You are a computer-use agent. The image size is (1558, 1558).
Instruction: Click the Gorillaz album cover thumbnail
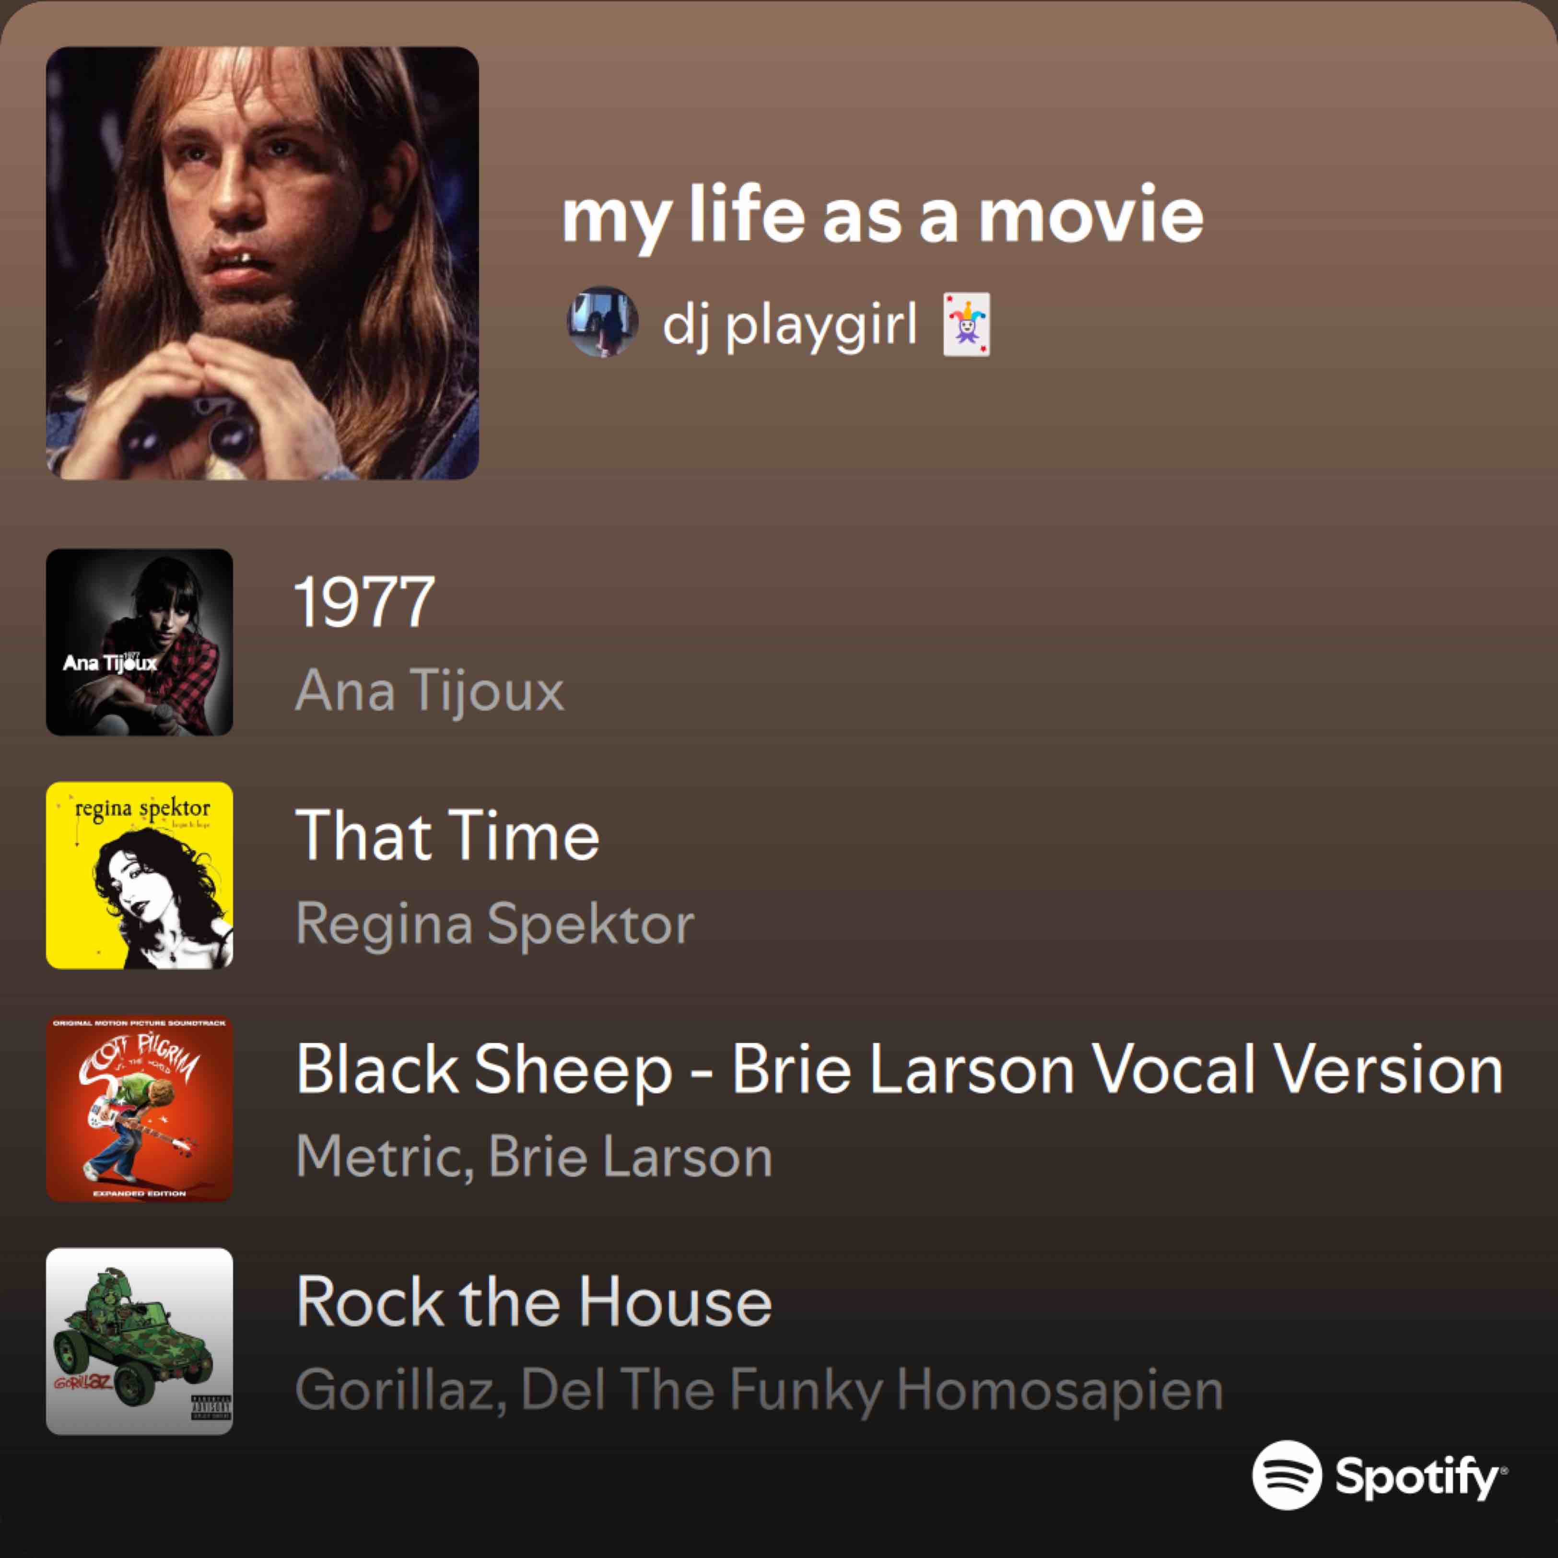click(140, 1341)
